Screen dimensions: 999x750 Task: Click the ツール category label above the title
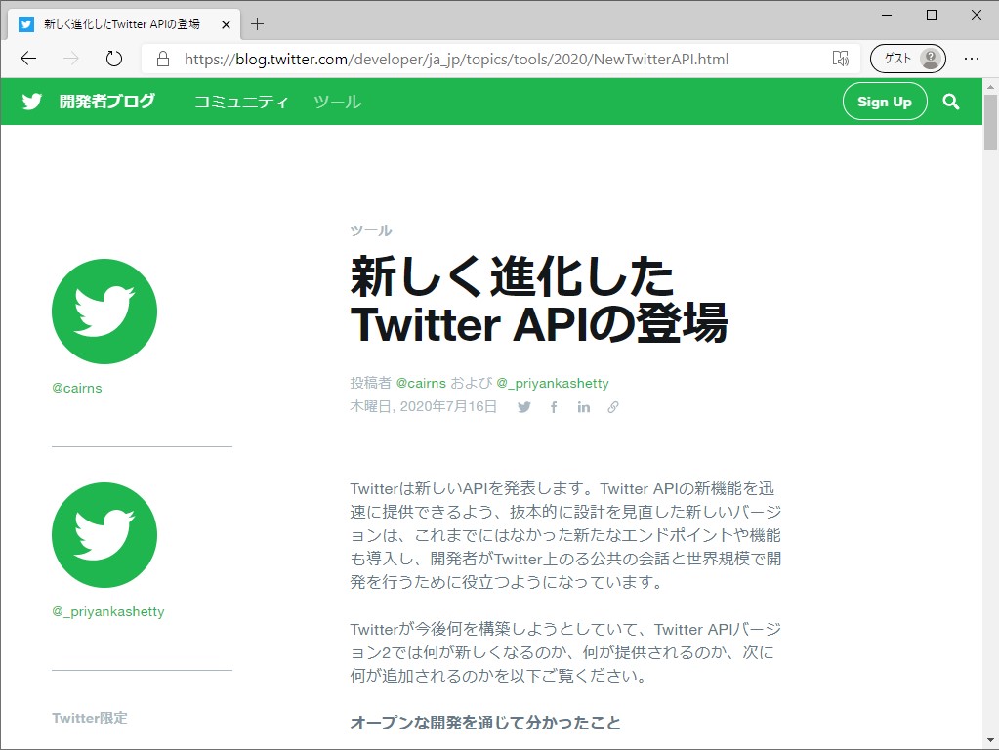click(x=370, y=230)
